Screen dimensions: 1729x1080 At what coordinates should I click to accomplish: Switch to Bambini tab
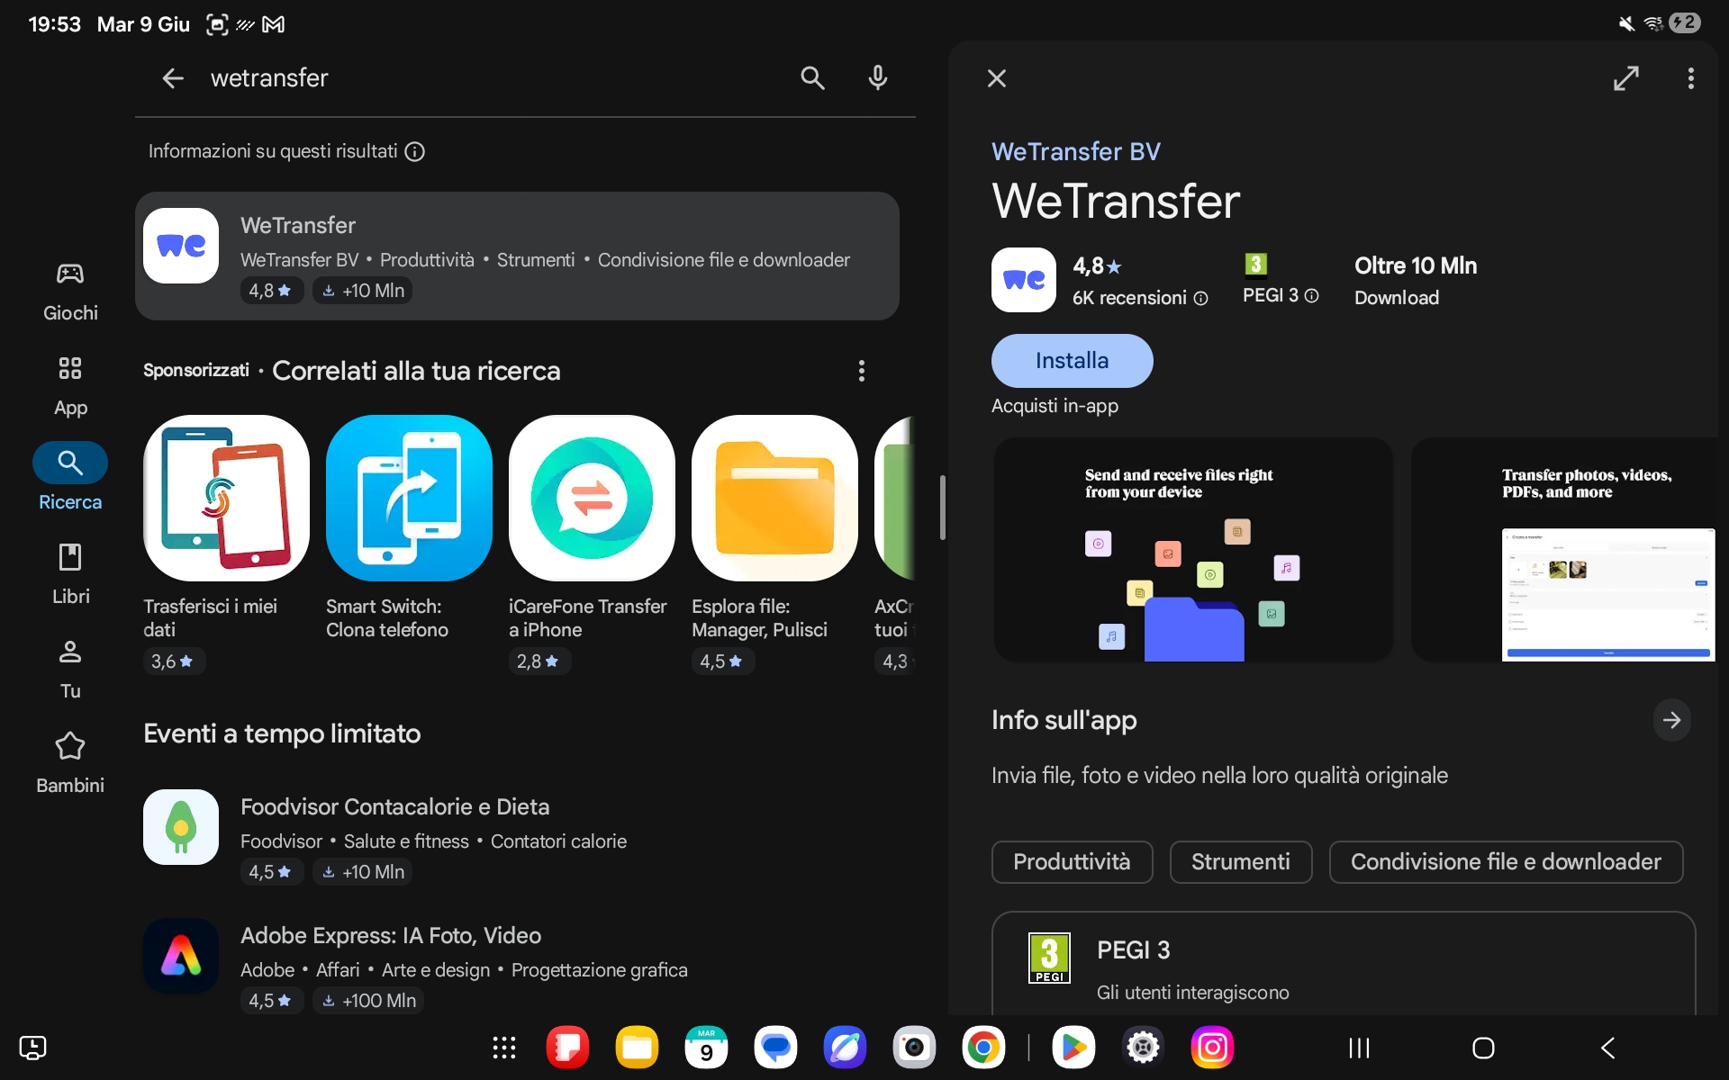[x=70, y=763]
